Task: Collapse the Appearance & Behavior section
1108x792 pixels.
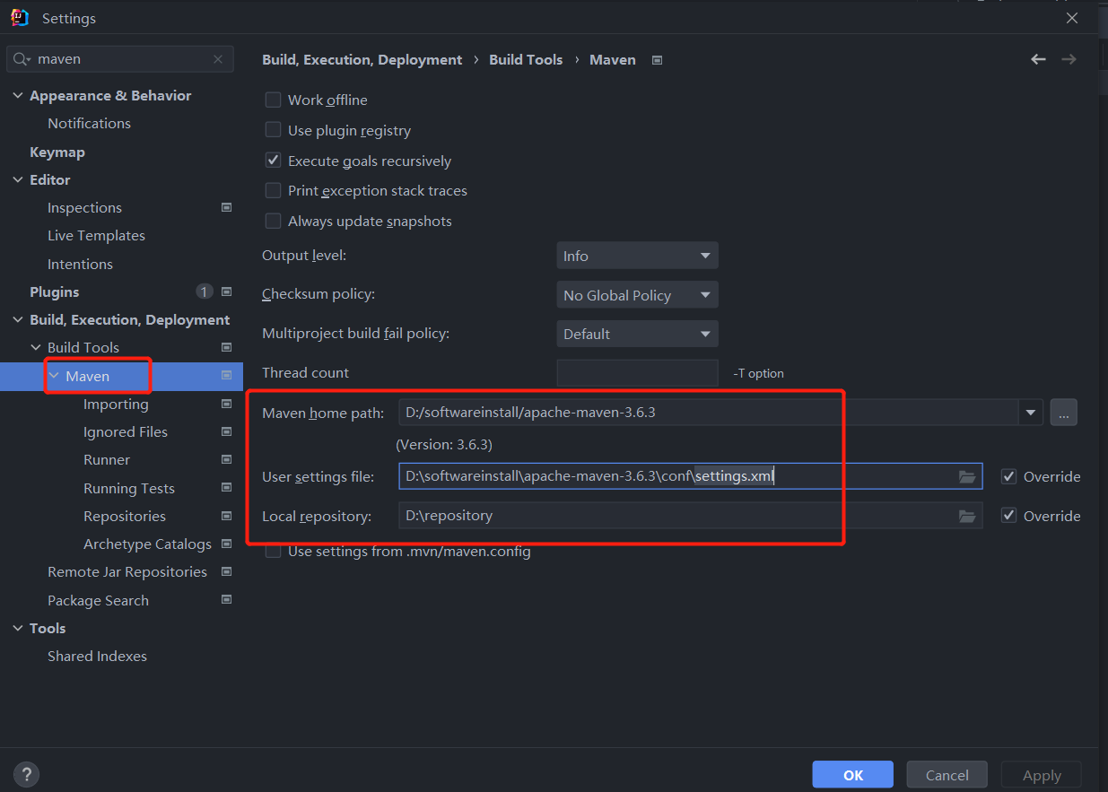Action: [18, 95]
